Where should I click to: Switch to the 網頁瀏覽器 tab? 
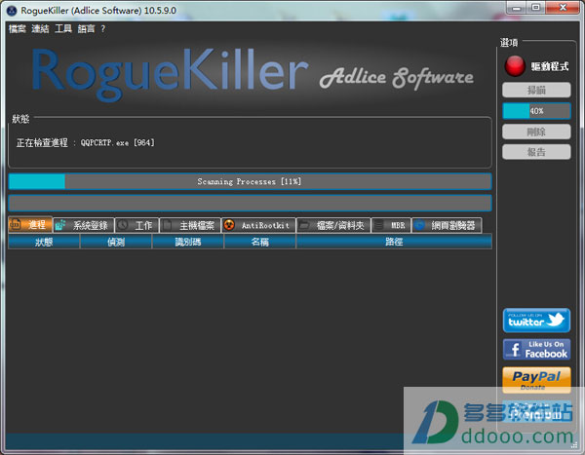point(447,225)
